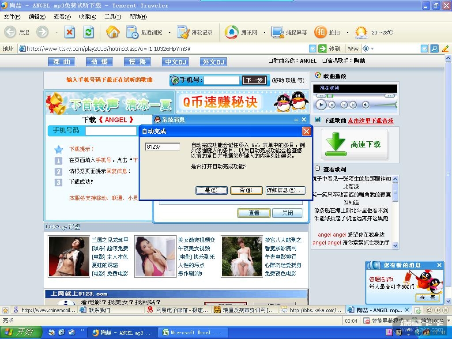
Task: Click the 详细信息(M)... button
Action: click(x=285, y=190)
